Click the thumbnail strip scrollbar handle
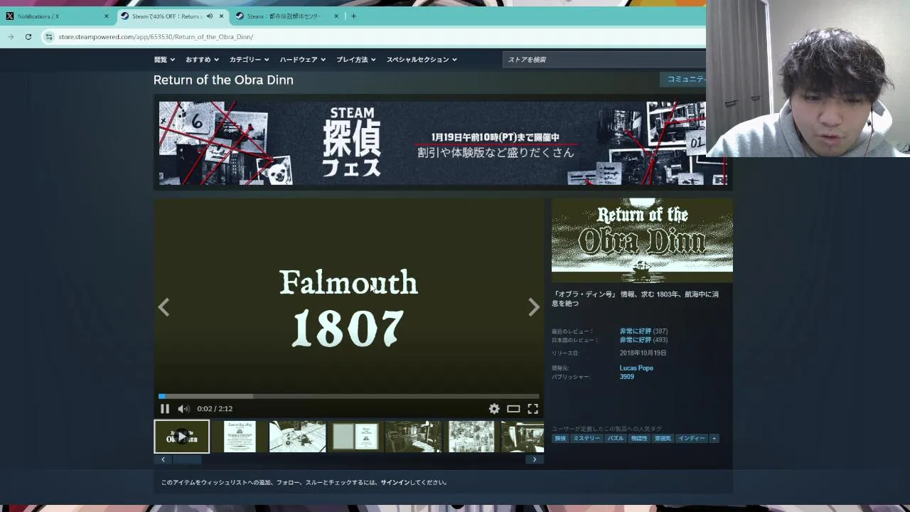The width and height of the screenshot is (910, 512). (x=188, y=459)
